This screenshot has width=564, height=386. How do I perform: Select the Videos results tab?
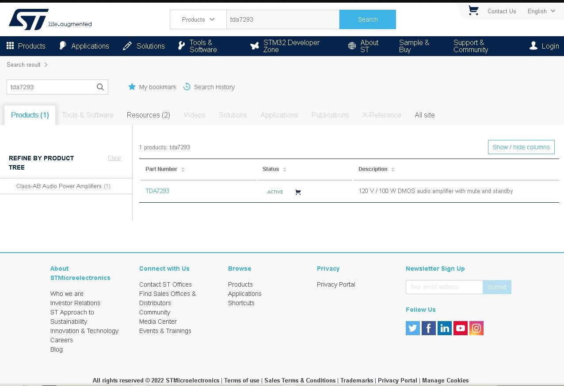(194, 115)
